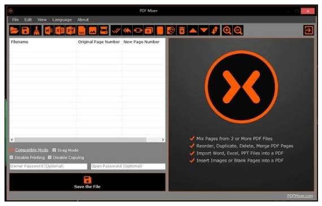Click the rotate page icon
The width and height of the screenshot is (322, 206).
pyautogui.click(x=171, y=30)
